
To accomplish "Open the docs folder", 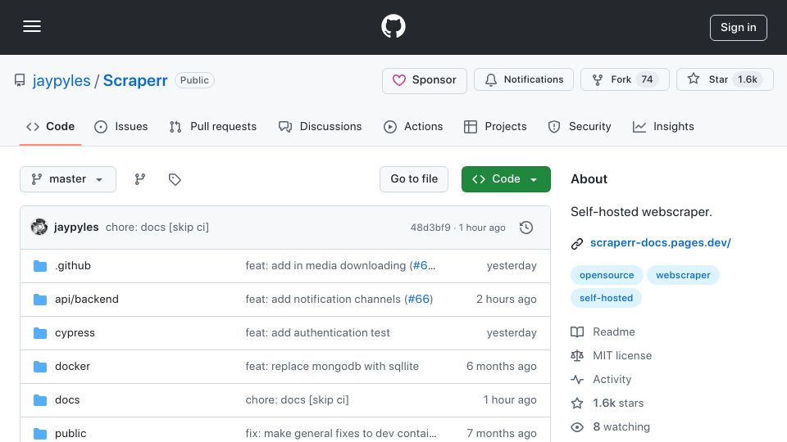I will coord(67,400).
